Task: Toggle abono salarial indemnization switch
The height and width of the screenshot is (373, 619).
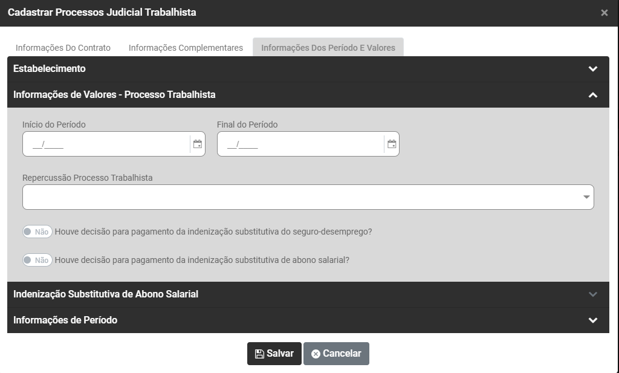Action: 37,261
